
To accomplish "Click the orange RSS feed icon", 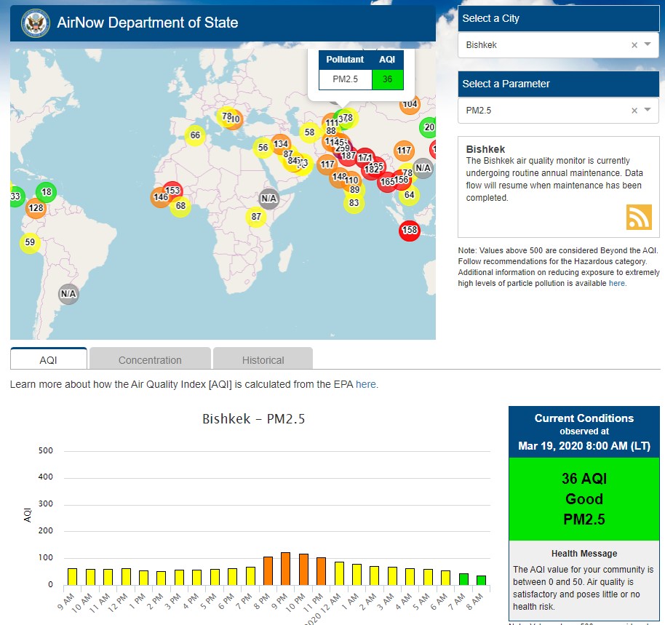I will pos(639,218).
